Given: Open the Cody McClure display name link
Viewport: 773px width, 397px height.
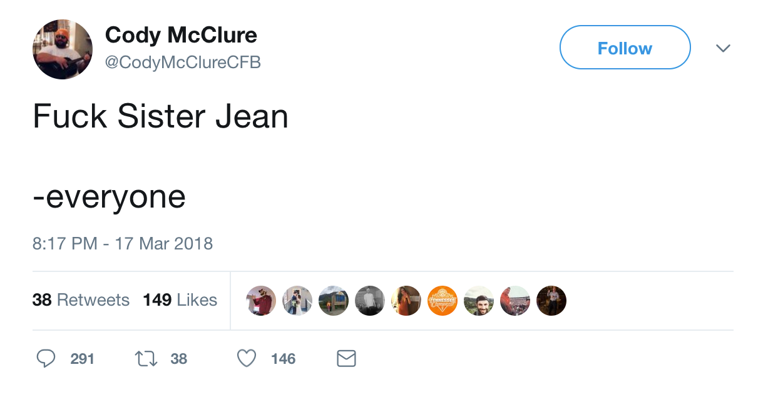Looking at the screenshot, I should click(181, 34).
